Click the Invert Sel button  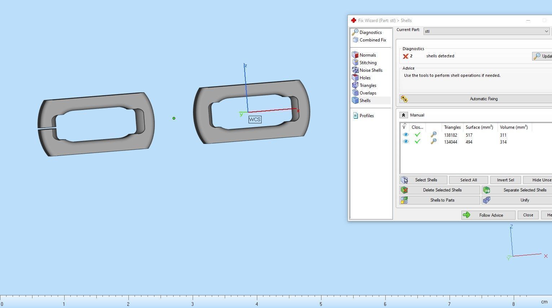pyautogui.click(x=505, y=180)
